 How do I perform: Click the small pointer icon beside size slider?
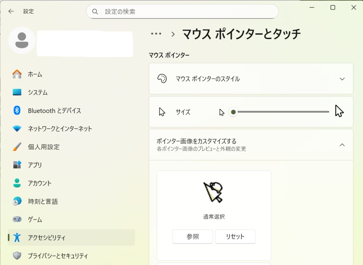click(x=222, y=111)
